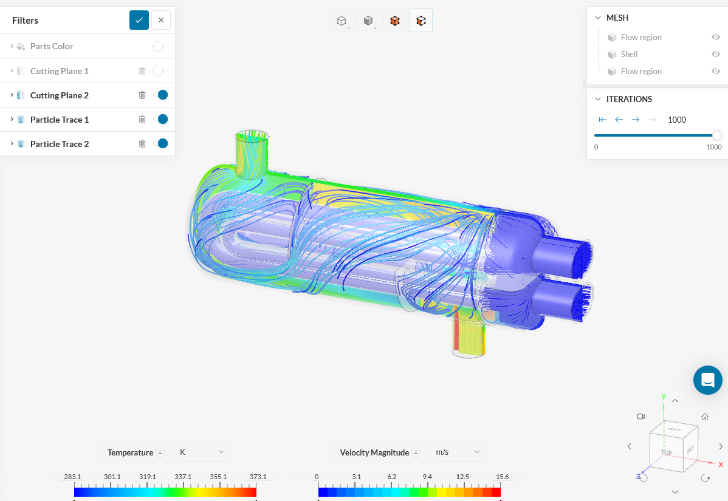
Task: Disable the Particle Trace 2 switch
Action: point(160,144)
